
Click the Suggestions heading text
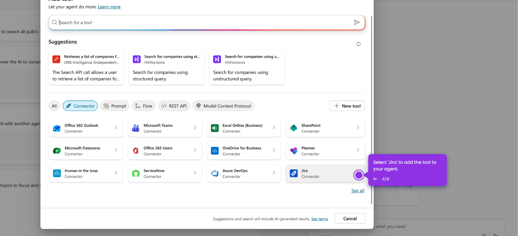(63, 42)
